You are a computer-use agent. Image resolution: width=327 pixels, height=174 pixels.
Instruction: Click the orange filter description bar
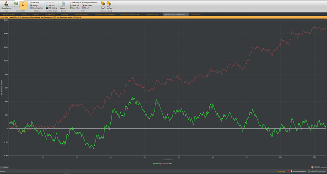(163, 17)
